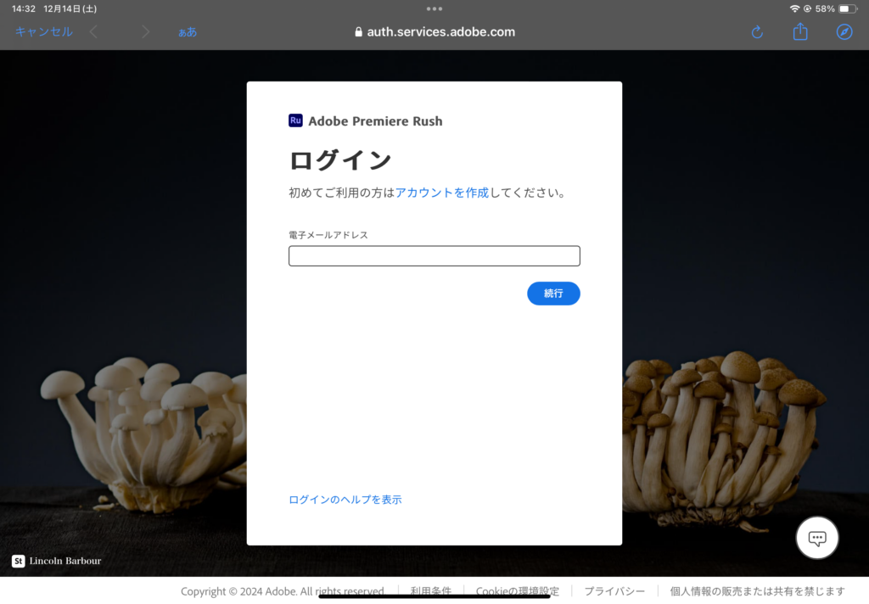Click the Premiere Rush Ru logo
Image resolution: width=869 pixels, height=604 pixels.
pyautogui.click(x=295, y=120)
